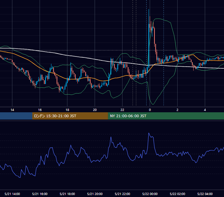Select the 5/21 22:00 time label

click(123, 194)
